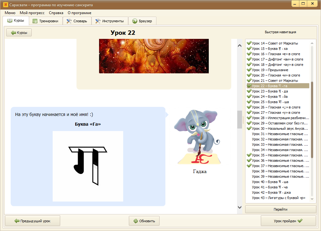This screenshot has height=231, width=321.
Task: Open the Тренировки tab
Action: point(46,21)
